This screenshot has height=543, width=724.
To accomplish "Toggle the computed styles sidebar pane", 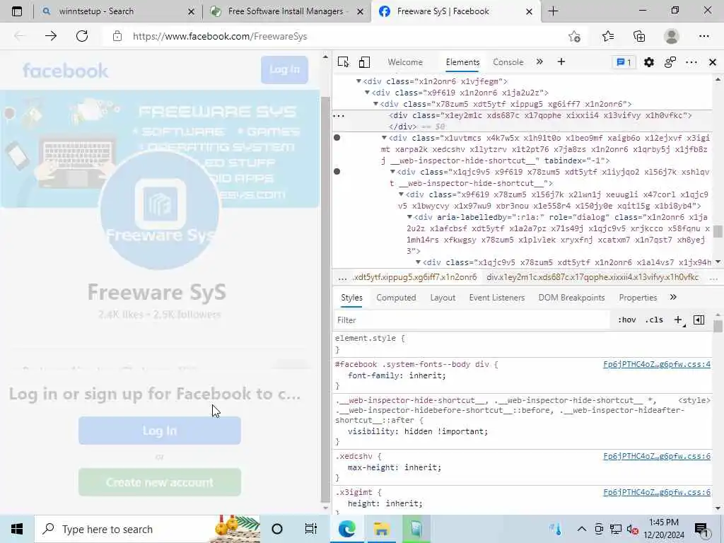I will click(x=699, y=320).
